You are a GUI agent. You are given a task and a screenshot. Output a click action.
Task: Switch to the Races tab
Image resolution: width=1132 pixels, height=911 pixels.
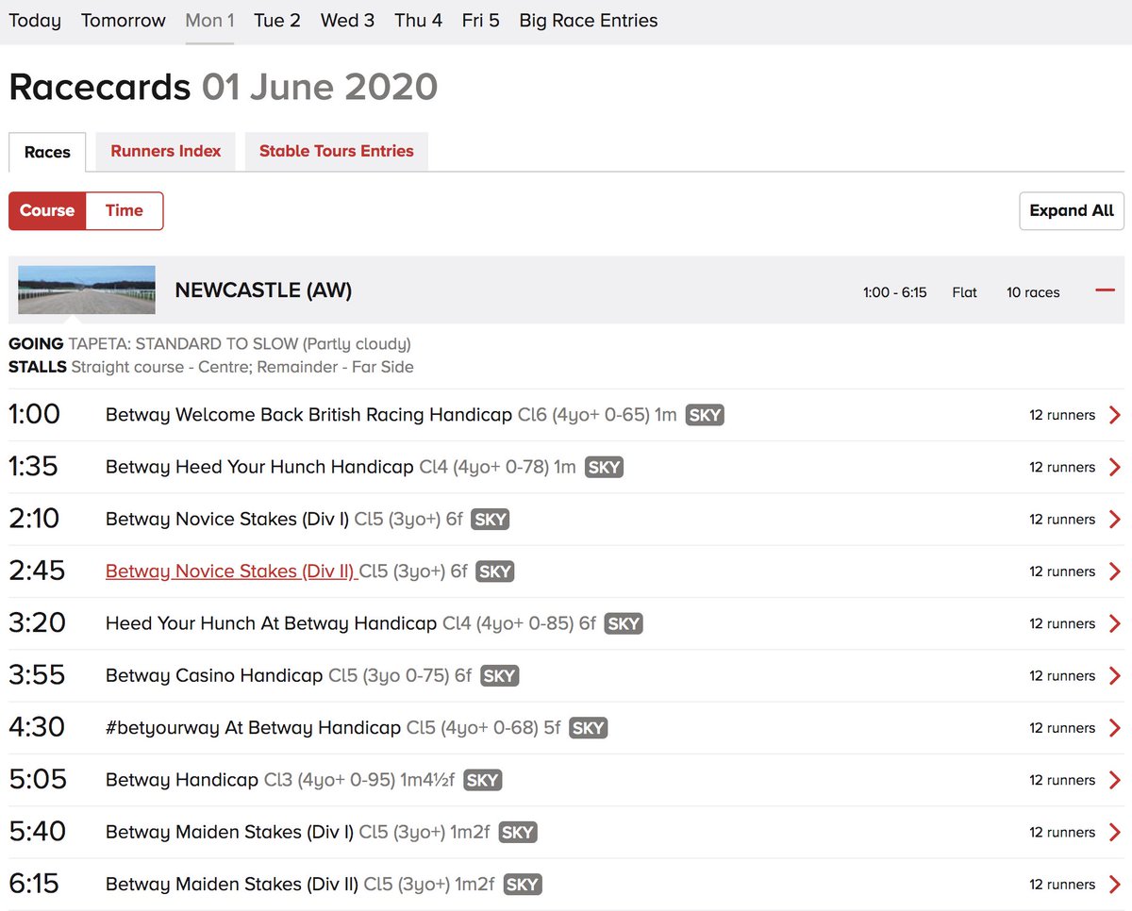[x=47, y=152]
